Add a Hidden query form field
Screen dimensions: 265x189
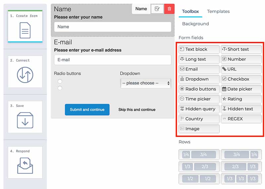(199, 109)
